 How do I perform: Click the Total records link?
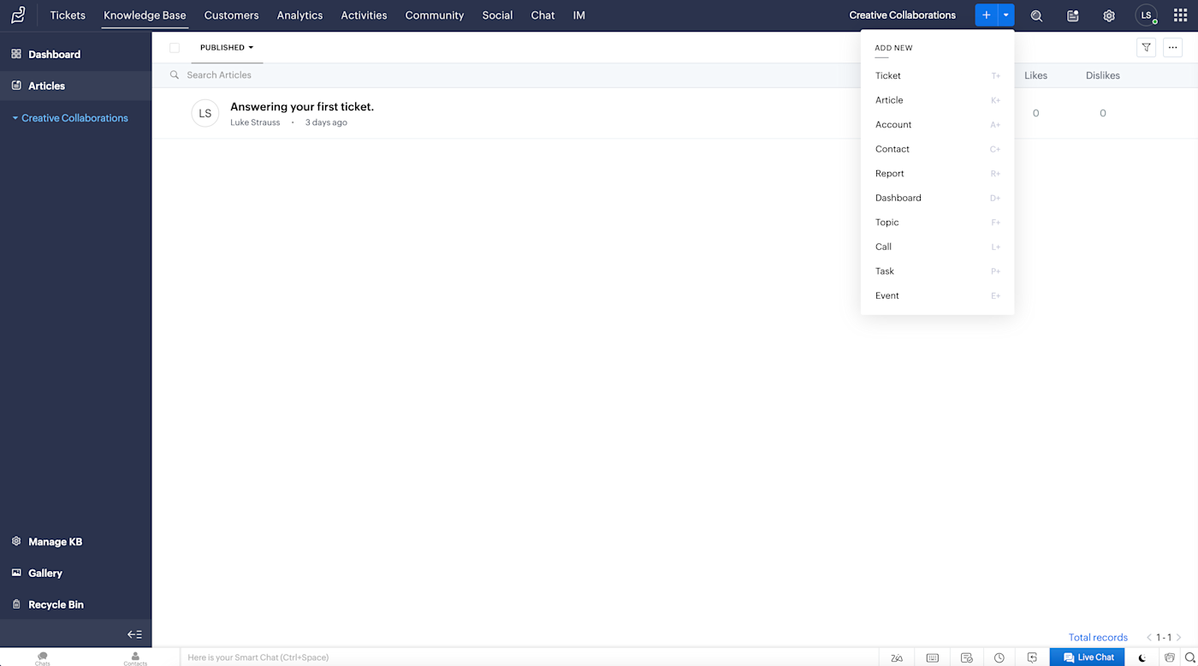tap(1098, 638)
